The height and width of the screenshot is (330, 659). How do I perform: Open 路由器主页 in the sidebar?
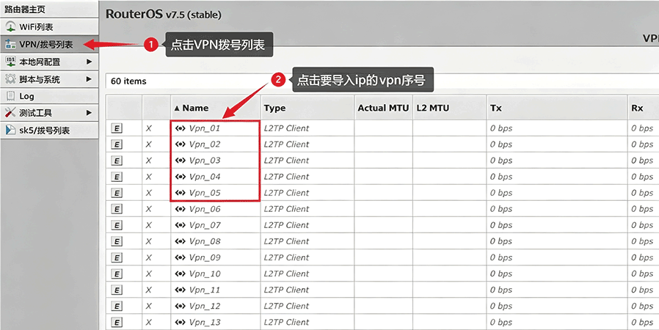(x=49, y=9)
